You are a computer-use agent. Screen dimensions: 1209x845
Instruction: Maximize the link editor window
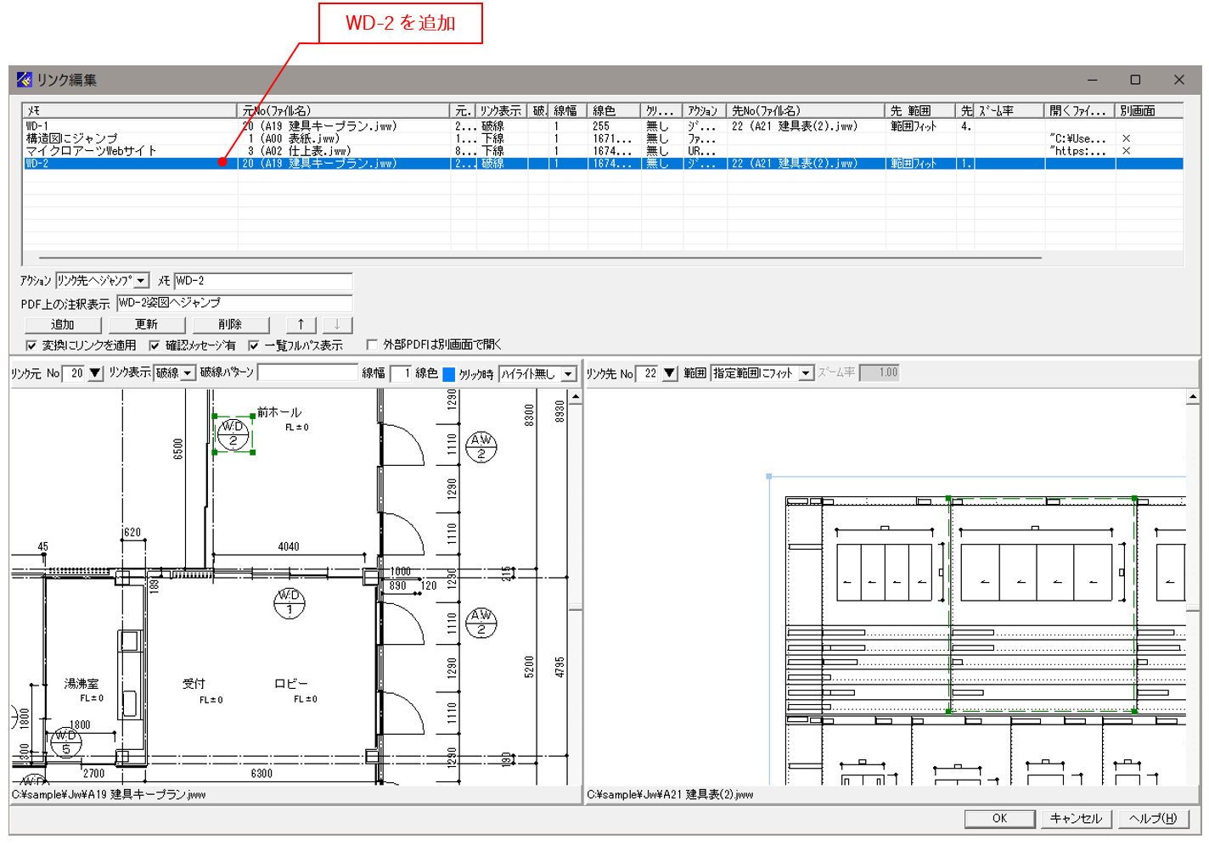tap(1135, 80)
